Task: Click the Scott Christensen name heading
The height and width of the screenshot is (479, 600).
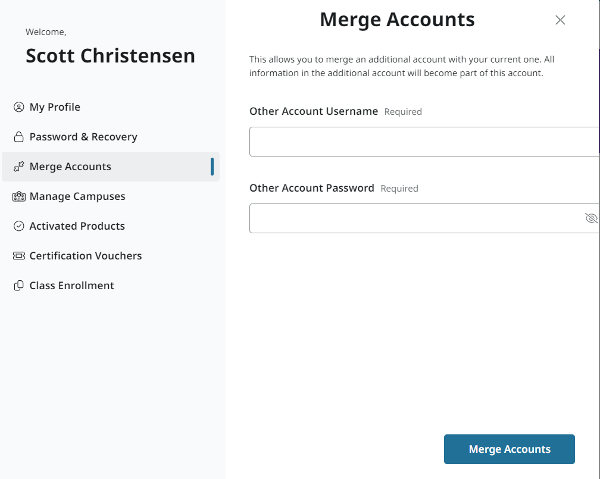Action: 110,55
